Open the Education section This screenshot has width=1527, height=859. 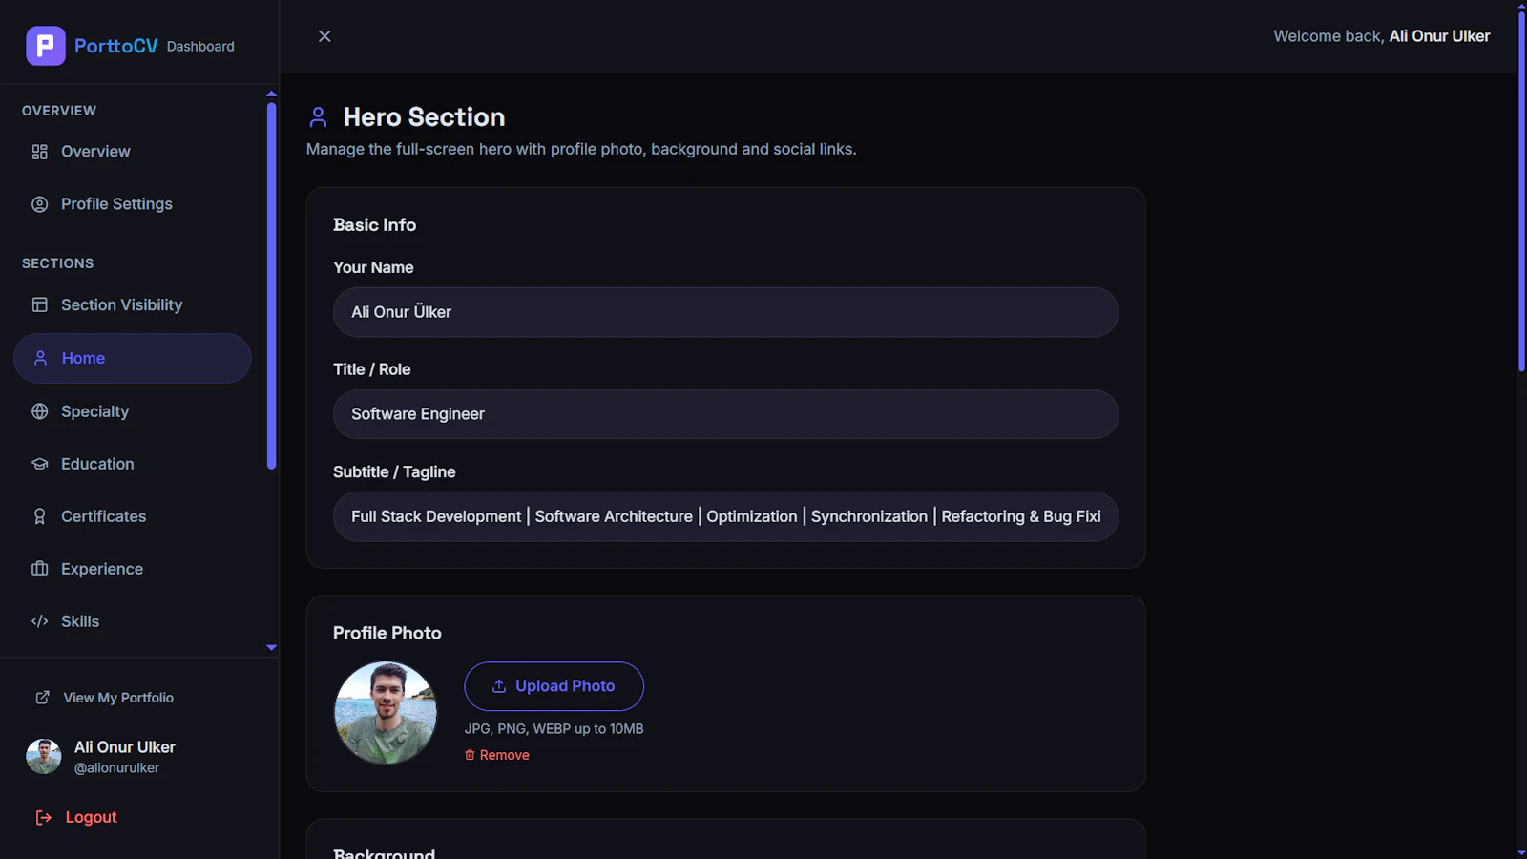pyautogui.click(x=133, y=464)
